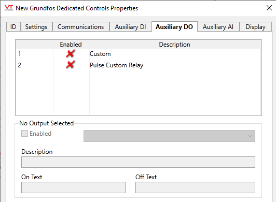This screenshot has height=202, width=276.
Task: Select the Auxiliary DI tab
Action: (x=130, y=27)
